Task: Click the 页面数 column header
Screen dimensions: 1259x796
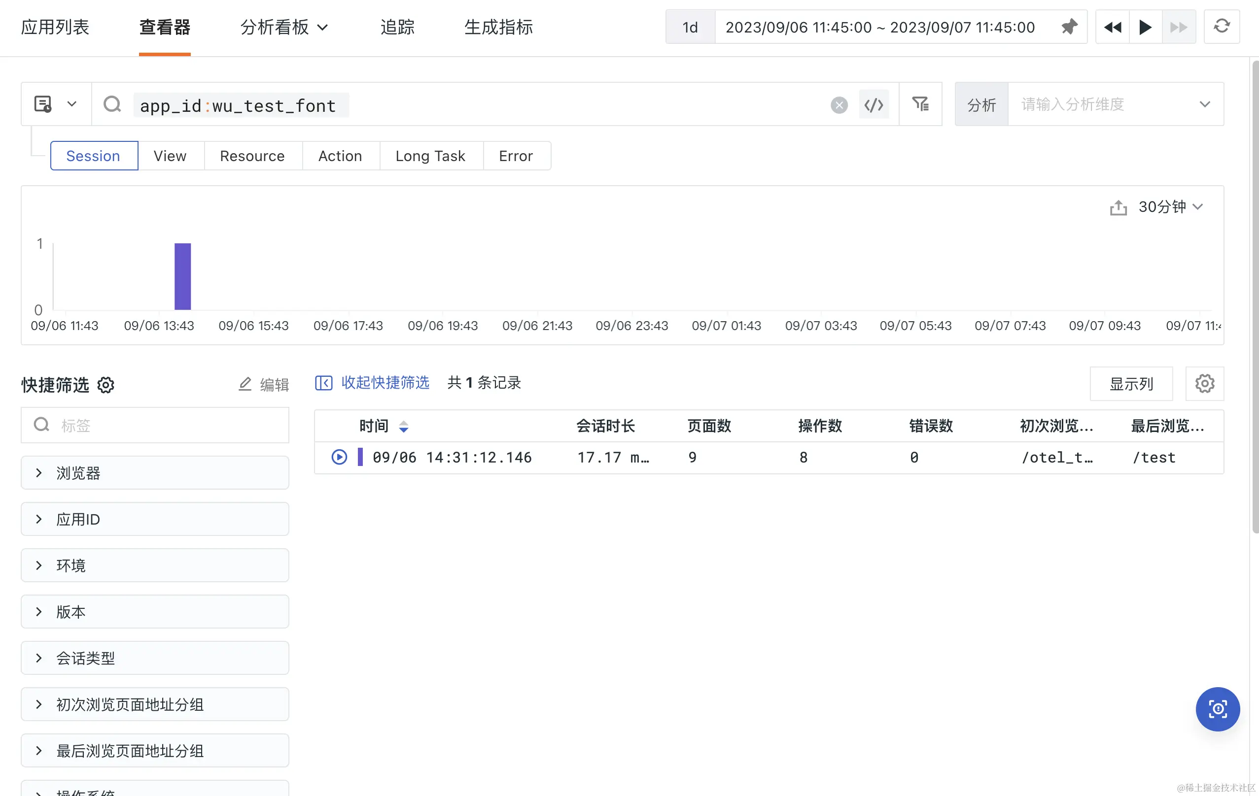Action: (709, 426)
